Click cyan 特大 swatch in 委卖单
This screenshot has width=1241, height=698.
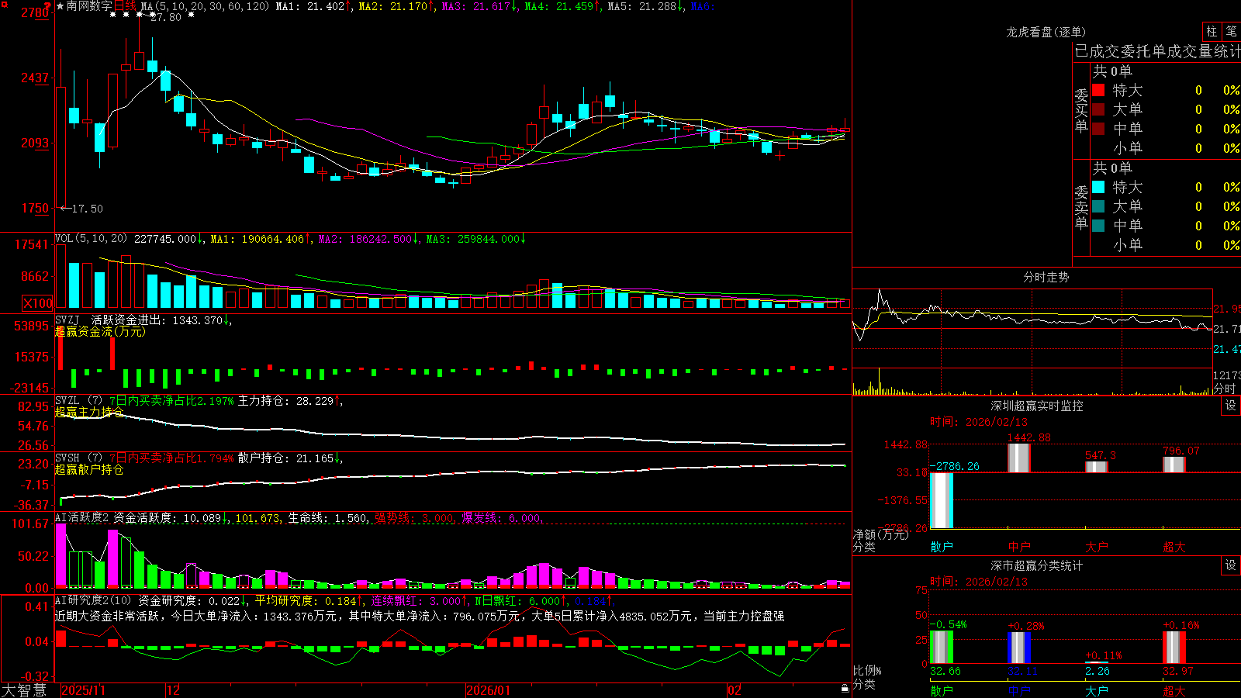click(x=1098, y=187)
